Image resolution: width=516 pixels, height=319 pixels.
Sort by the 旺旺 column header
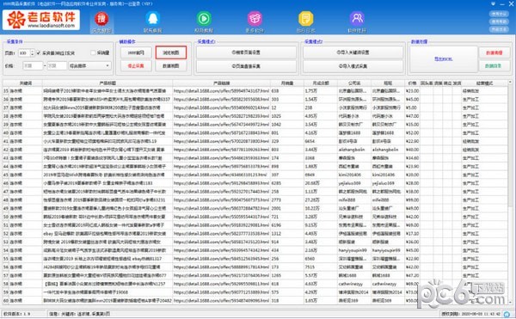[x=388, y=83]
